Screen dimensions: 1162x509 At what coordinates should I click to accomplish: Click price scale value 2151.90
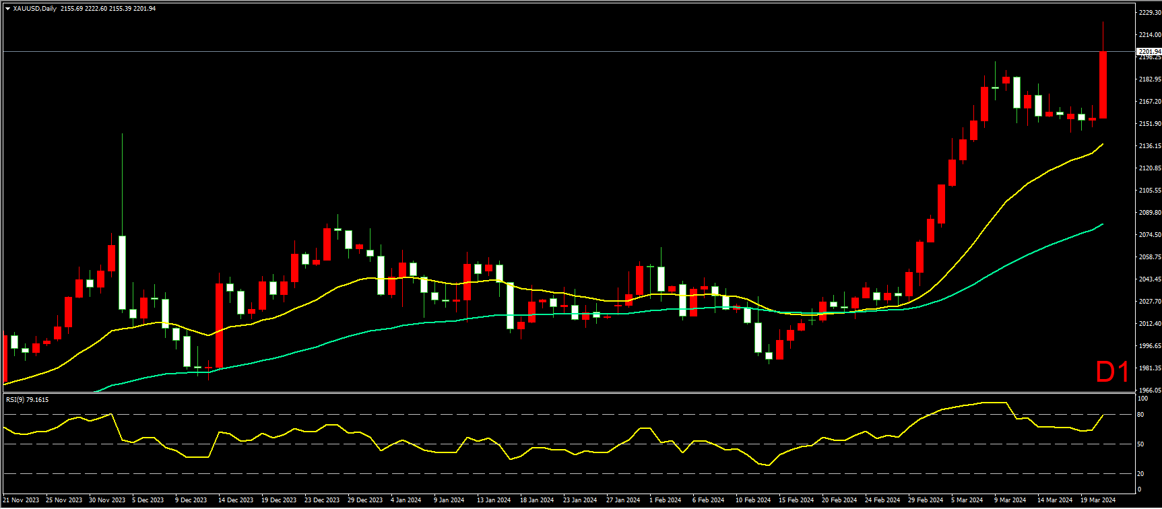click(1149, 124)
